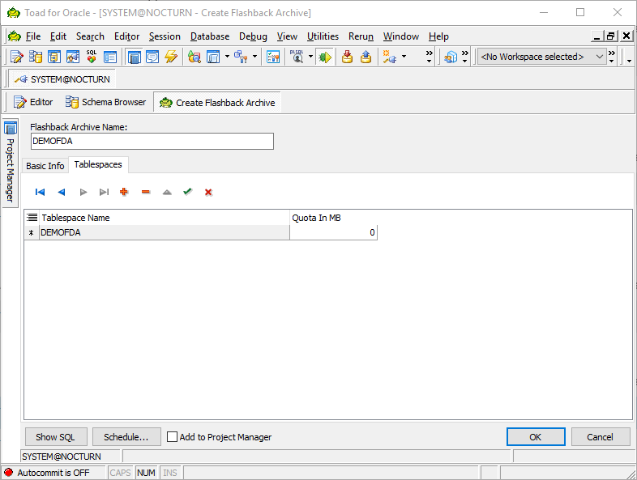Click the Tablespace Name column header
Screen dimensions: 637x480
tap(165, 218)
